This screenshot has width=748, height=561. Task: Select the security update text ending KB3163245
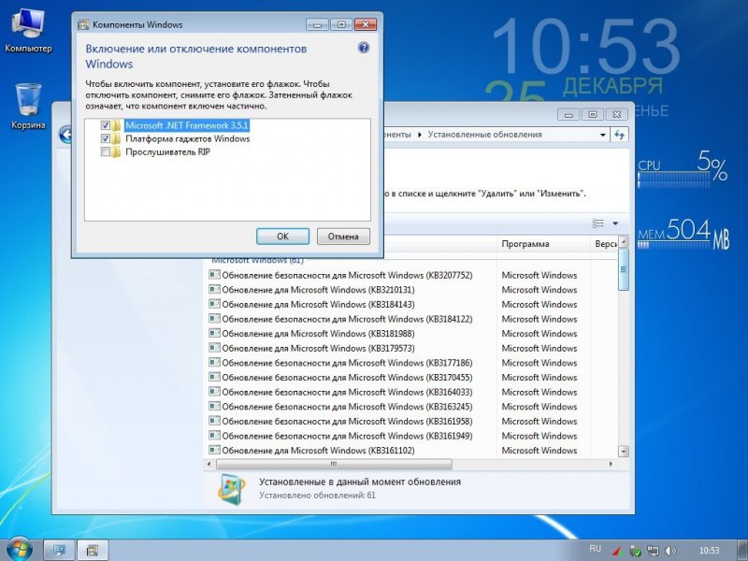[x=347, y=407]
